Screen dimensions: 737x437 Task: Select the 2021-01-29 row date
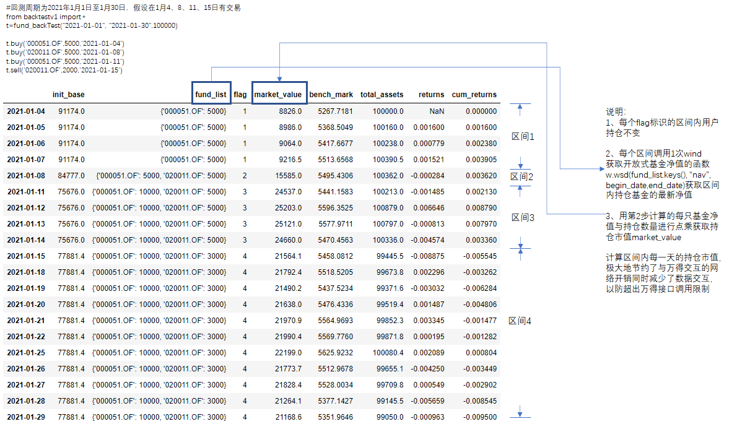pos(26,417)
